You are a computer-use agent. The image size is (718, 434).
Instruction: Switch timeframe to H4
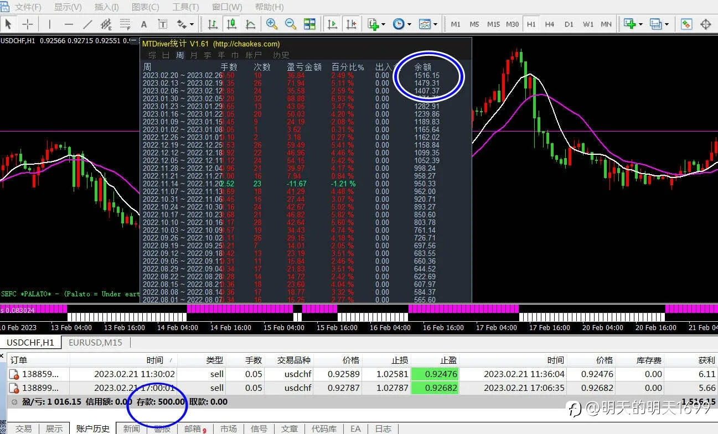[550, 24]
